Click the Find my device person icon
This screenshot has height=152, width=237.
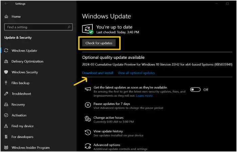(x=6, y=126)
